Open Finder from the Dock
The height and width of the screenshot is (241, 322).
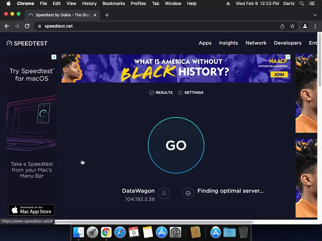click(x=79, y=233)
